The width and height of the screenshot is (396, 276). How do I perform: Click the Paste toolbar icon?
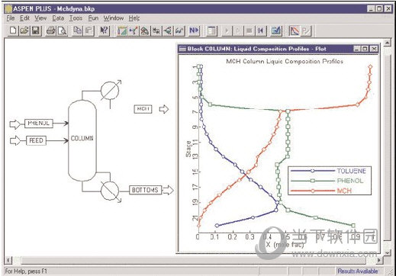click(89, 30)
